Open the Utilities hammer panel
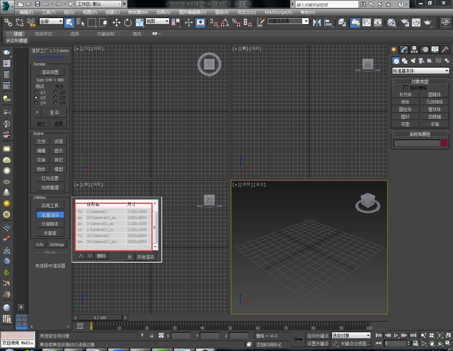Image resolution: width=453 pixels, height=351 pixels. pos(445,50)
